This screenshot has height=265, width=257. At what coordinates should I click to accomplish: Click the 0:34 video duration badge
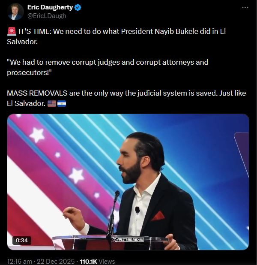pos(22,240)
